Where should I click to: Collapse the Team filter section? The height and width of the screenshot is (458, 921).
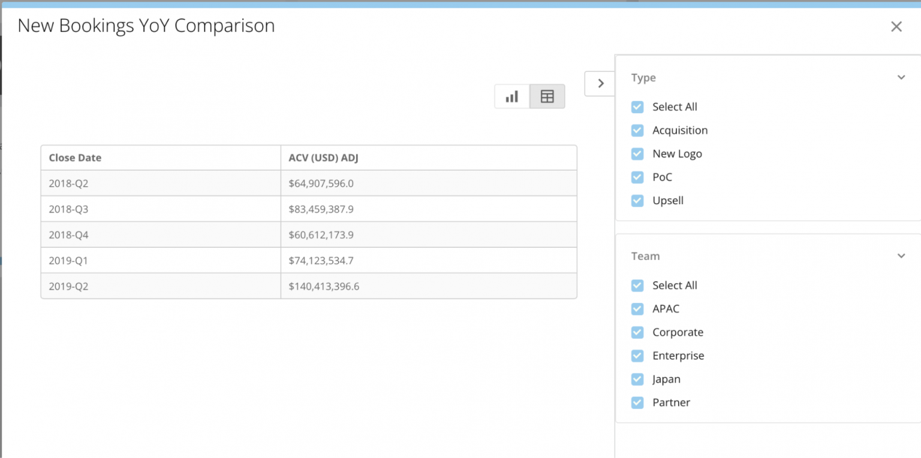[x=901, y=256]
